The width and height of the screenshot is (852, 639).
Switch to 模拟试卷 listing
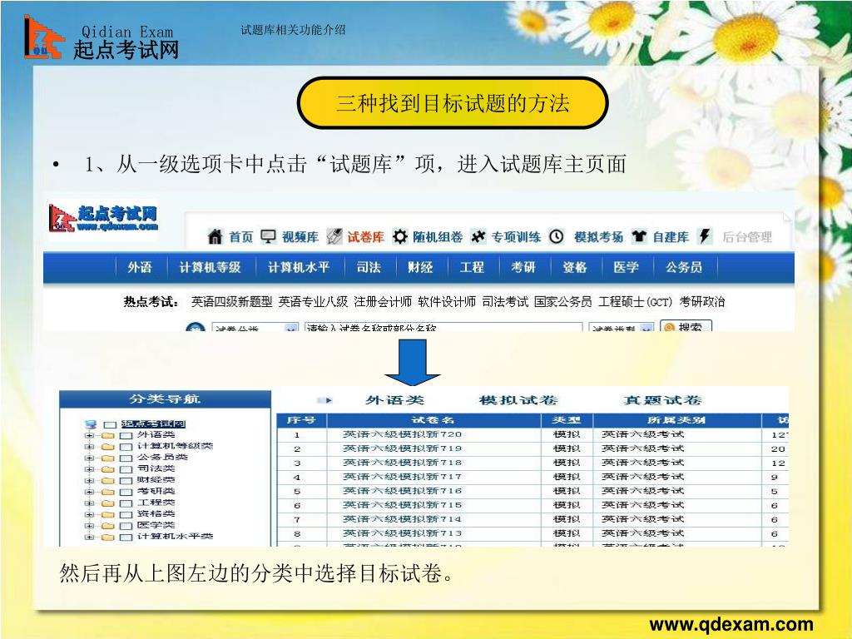518,400
